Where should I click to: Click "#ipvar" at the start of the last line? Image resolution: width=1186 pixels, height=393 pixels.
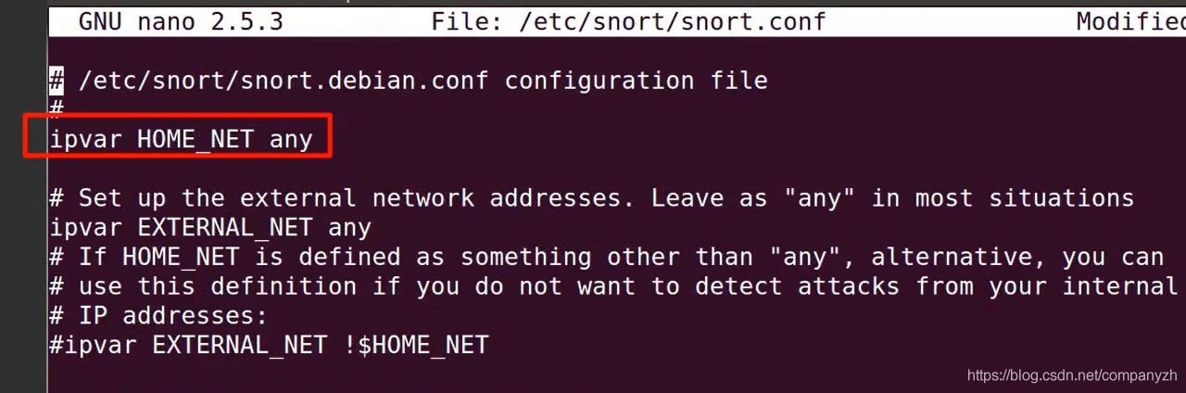pyautogui.click(x=93, y=346)
